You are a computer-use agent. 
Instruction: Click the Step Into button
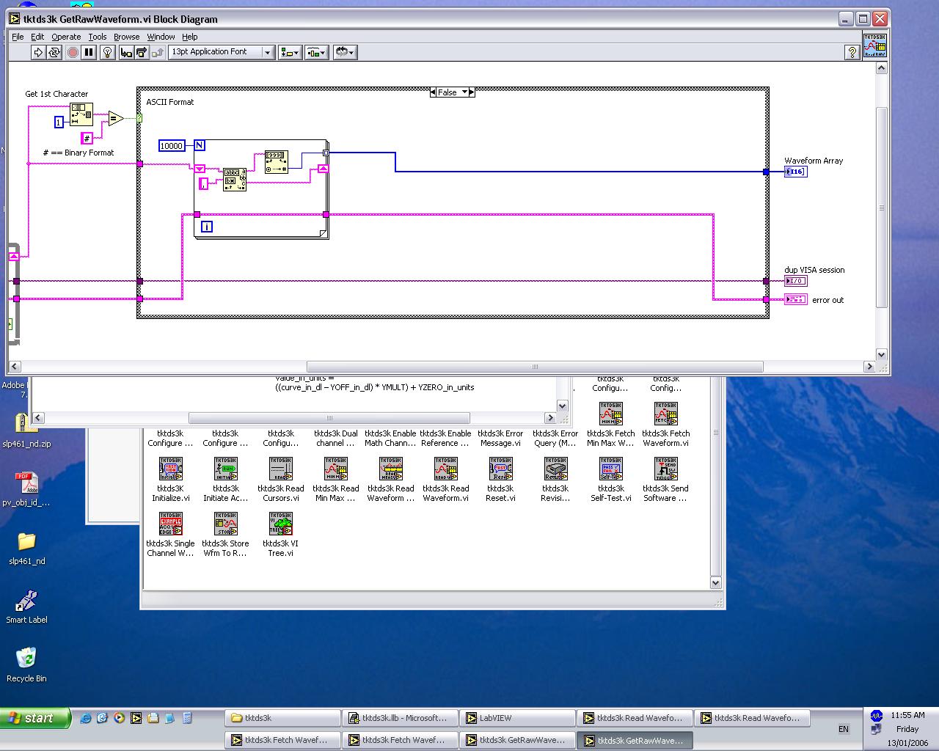(126, 52)
